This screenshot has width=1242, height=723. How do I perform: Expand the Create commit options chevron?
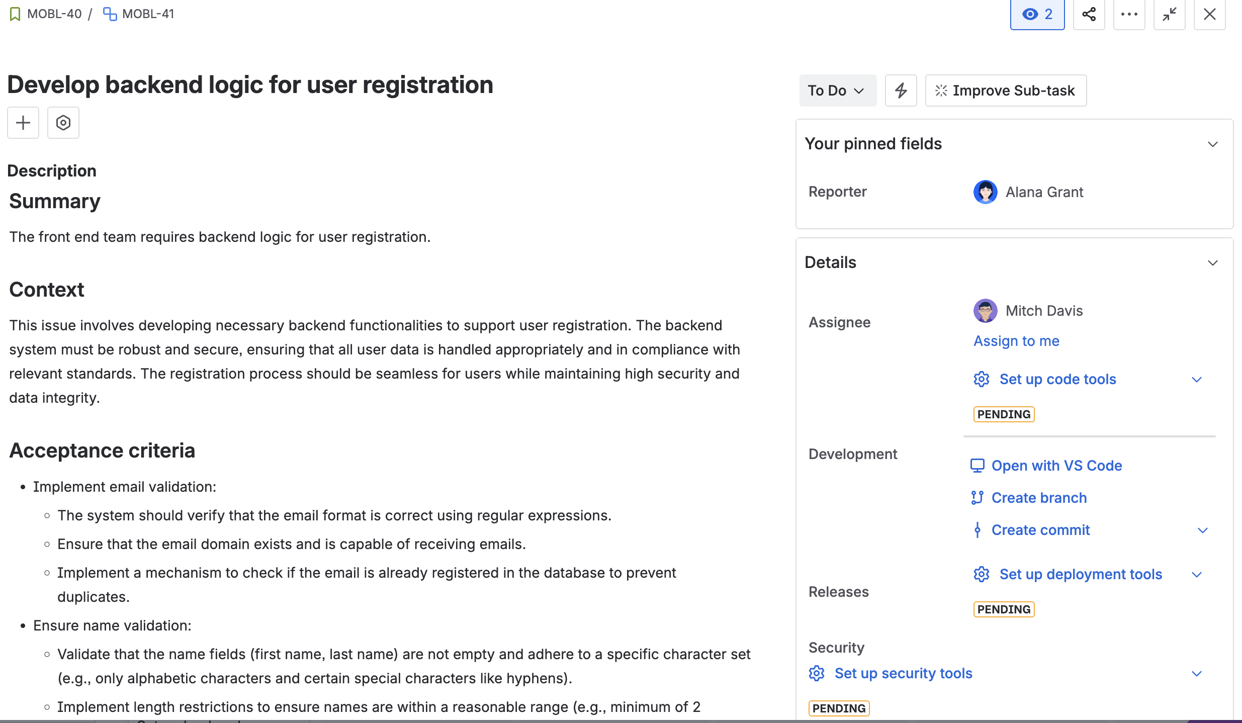(x=1203, y=530)
